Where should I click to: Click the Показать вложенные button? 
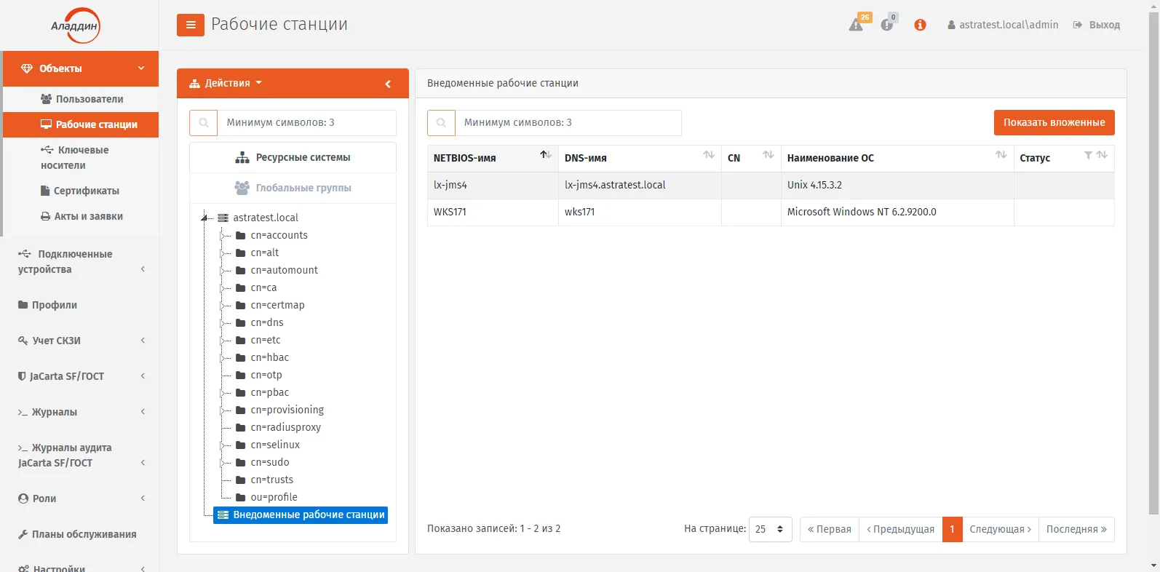[1054, 123]
